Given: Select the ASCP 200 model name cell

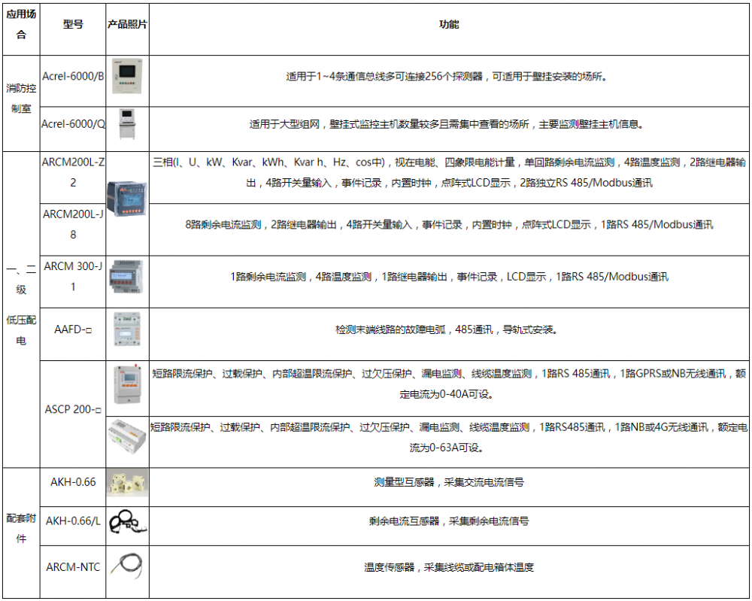Looking at the screenshot, I should coord(73,409).
